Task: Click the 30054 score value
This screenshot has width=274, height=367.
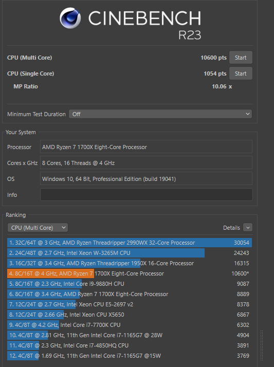Action: tap(242, 243)
